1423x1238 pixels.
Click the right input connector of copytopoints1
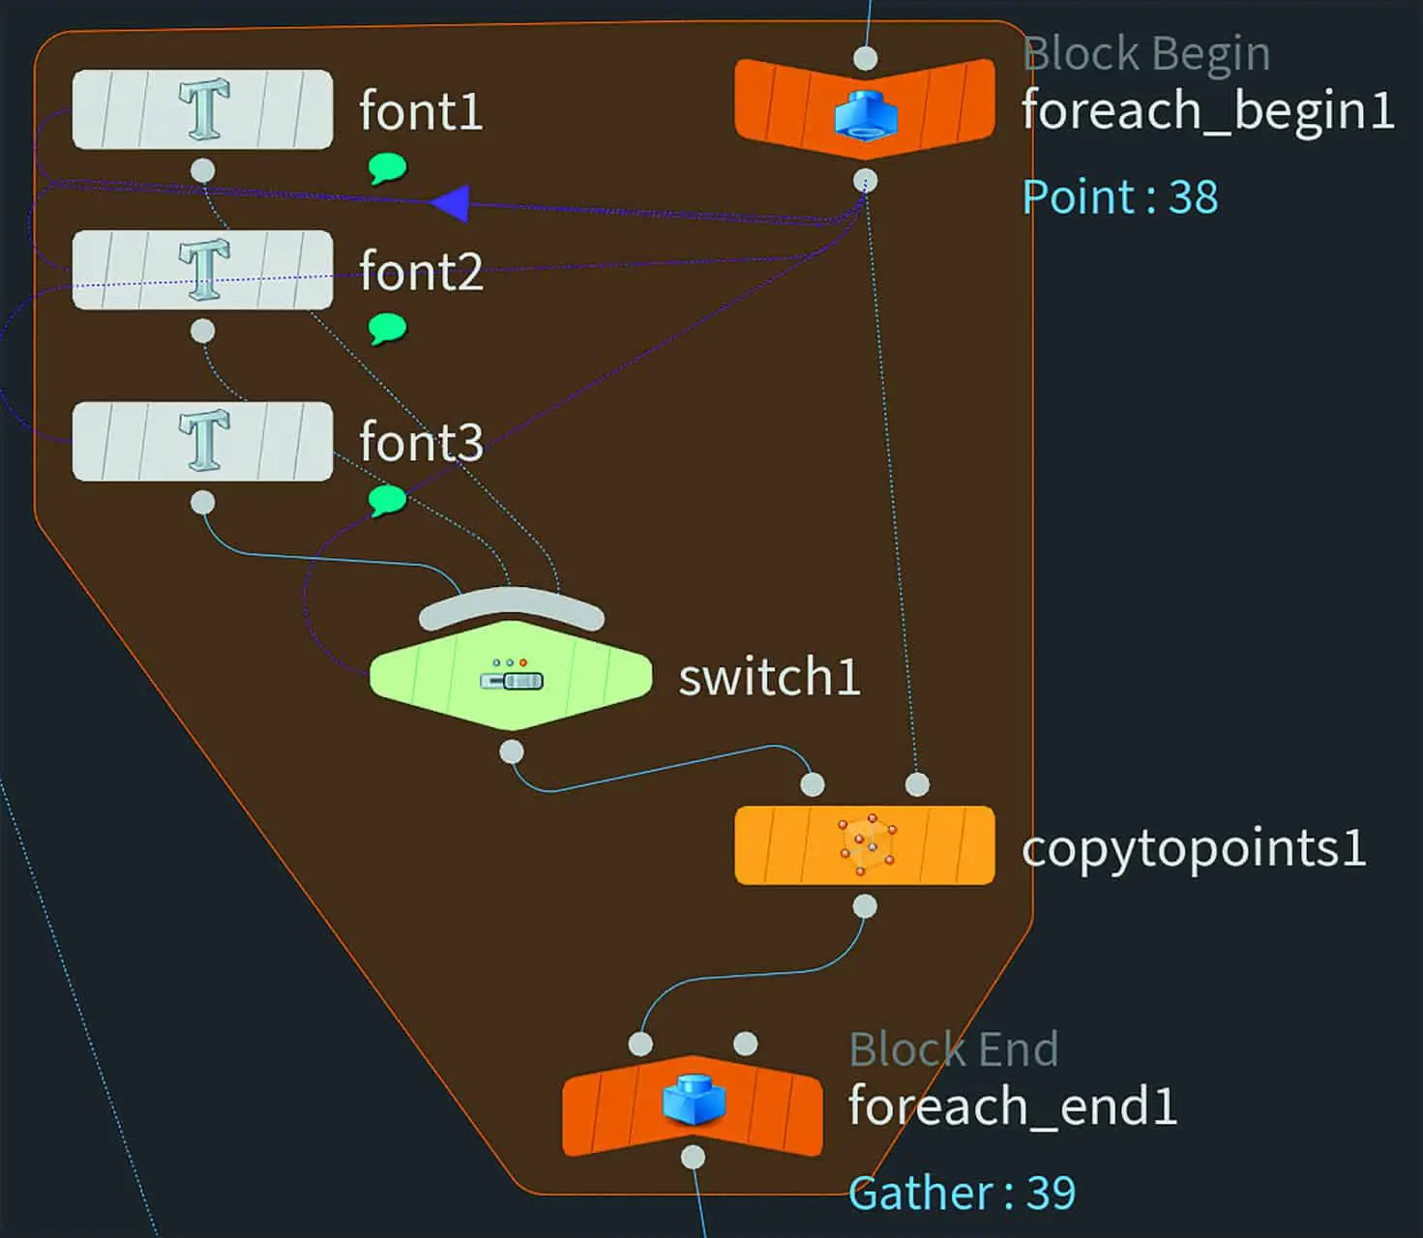917,784
